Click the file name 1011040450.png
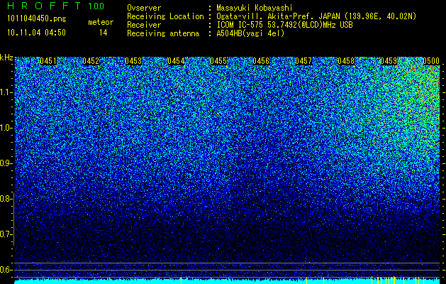 pyautogui.click(x=37, y=19)
